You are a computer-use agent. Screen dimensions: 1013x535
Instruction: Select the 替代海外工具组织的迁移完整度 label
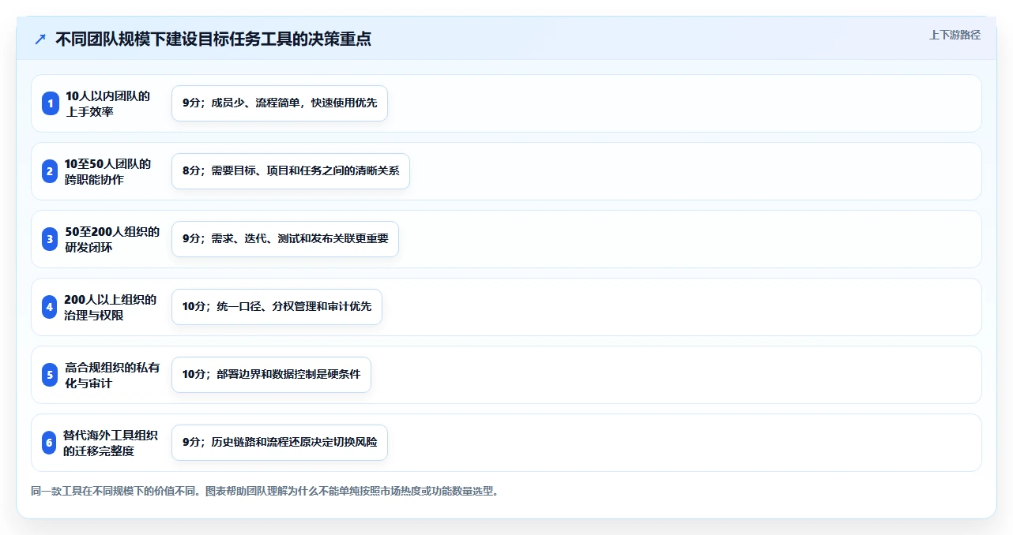(x=111, y=443)
